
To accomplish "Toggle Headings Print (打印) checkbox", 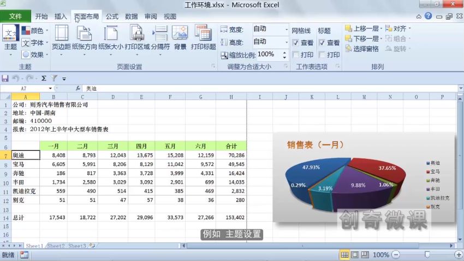I will pos(322,55).
